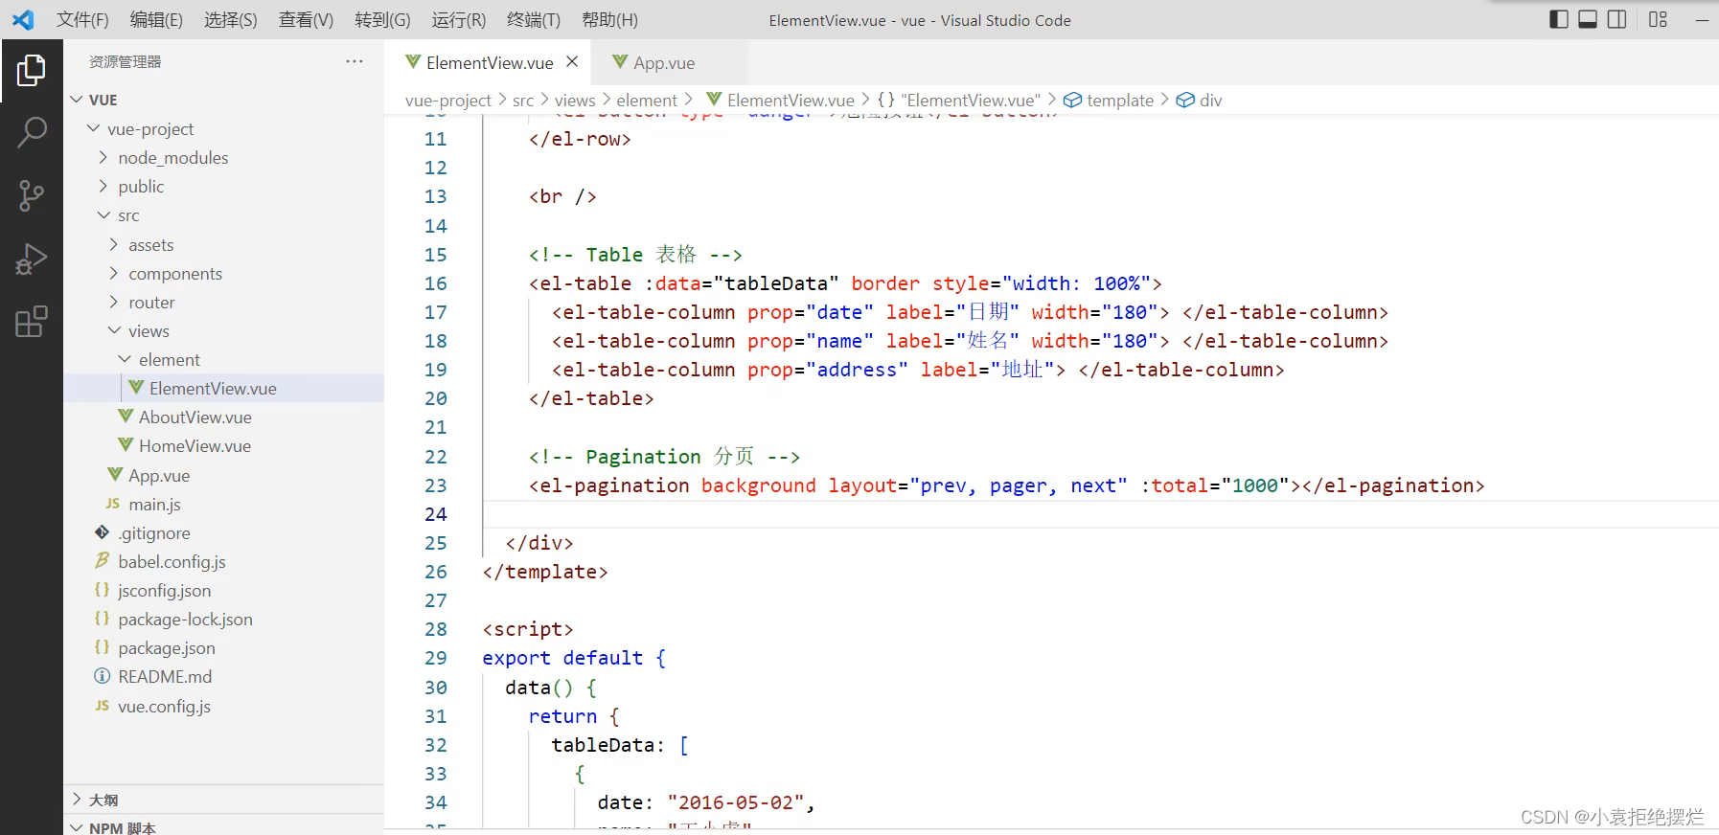Collapse the VUE root section
The width and height of the screenshot is (1719, 835).
pos(78,100)
